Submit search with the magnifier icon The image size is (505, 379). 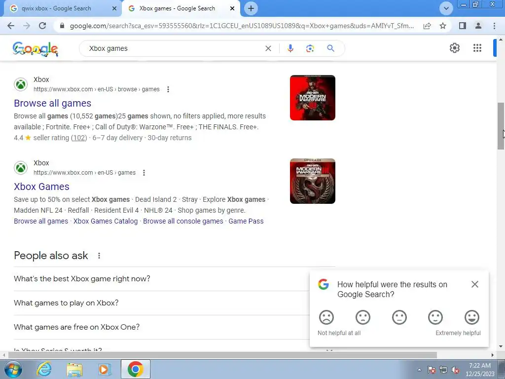[330, 48]
